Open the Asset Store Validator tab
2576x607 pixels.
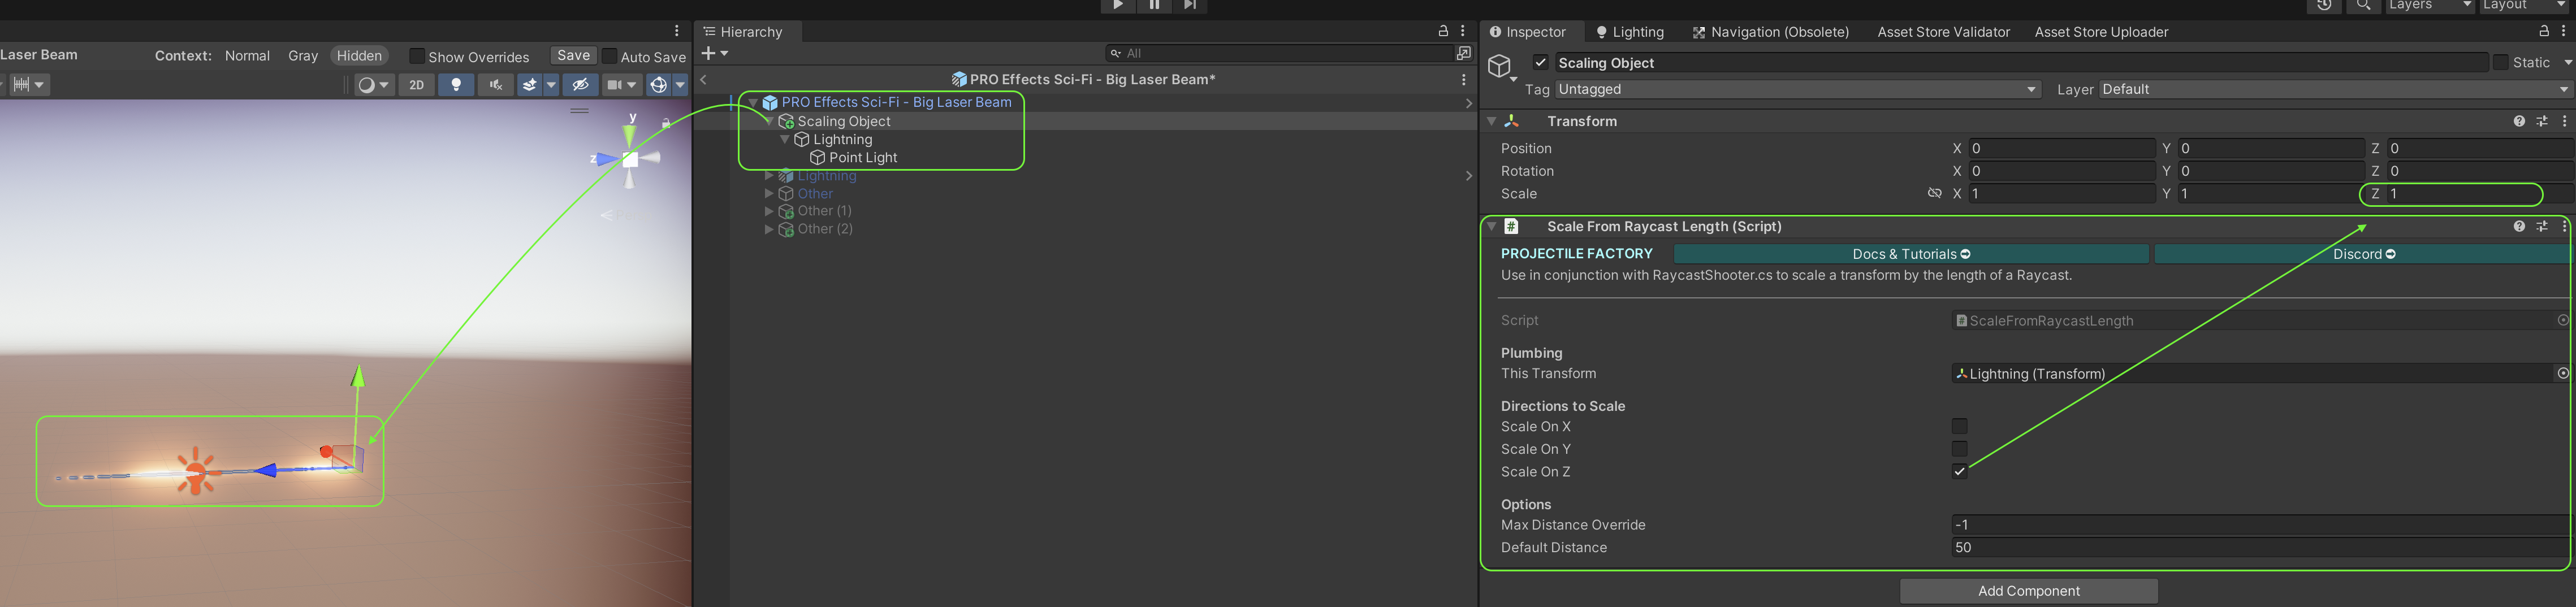[1942, 32]
